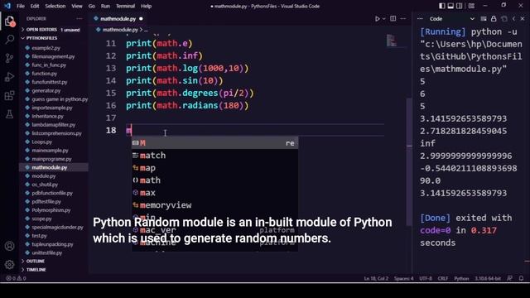Click the Python language mode entry

[461, 278]
